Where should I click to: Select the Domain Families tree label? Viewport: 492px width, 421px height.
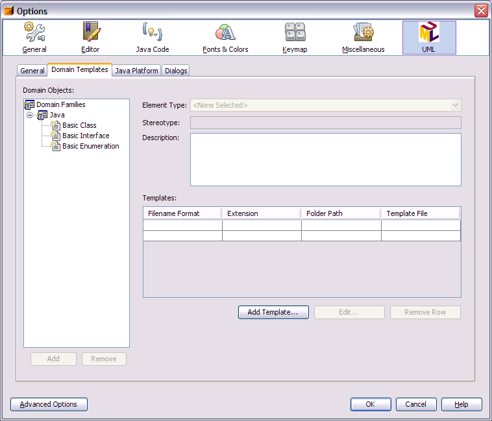click(x=61, y=104)
